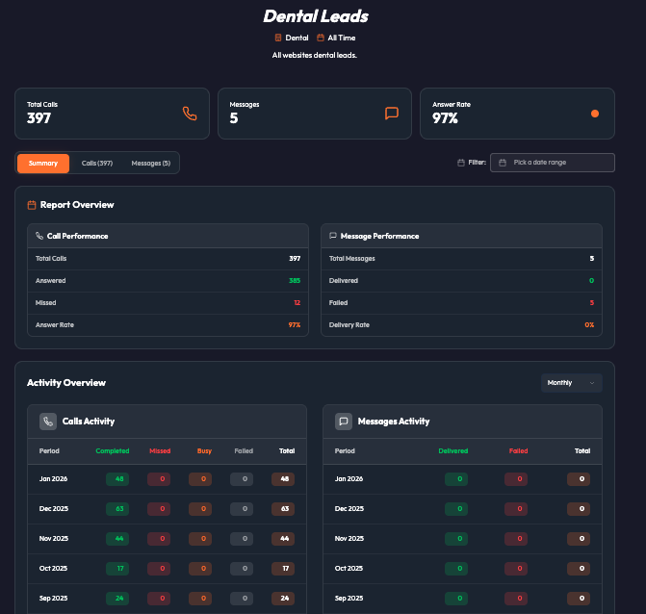The width and height of the screenshot is (646, 614).
Task: Click the calendar icon beside Report Overview
Action: pos(32,205)
